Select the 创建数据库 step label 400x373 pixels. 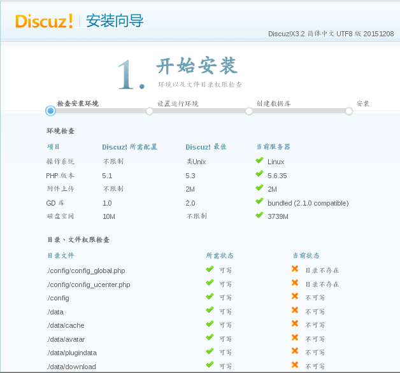pyautogui.click(x=273, y=104)
